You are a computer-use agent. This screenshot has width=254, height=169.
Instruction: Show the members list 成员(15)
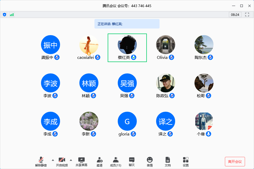point(116,162)
